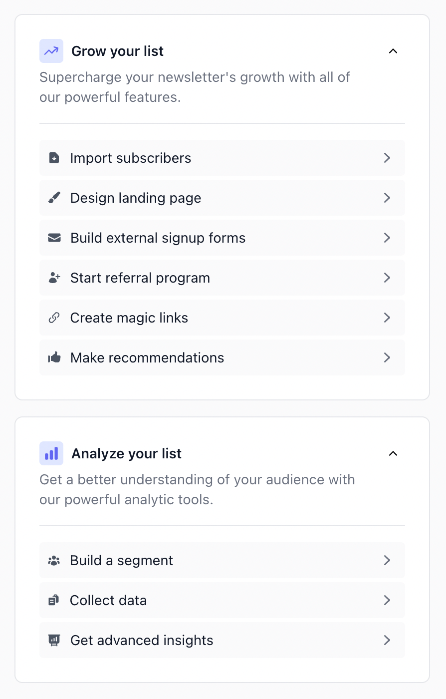Click the people group icon for Build a segment

pos(54,560)
